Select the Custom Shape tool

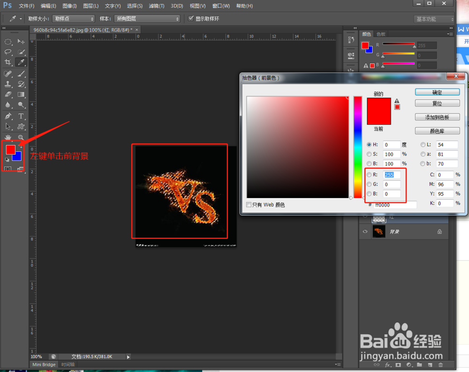(21, 126)
